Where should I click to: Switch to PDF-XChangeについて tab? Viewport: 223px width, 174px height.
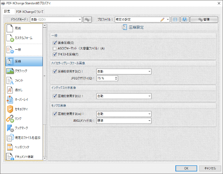(30, 12)
